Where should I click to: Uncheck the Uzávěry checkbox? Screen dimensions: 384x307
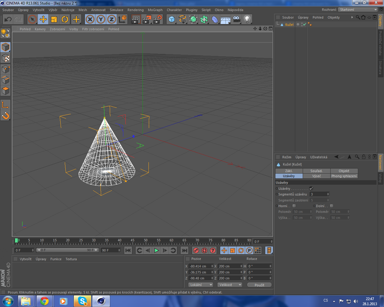pyautogui.click(x=311, y=189)
